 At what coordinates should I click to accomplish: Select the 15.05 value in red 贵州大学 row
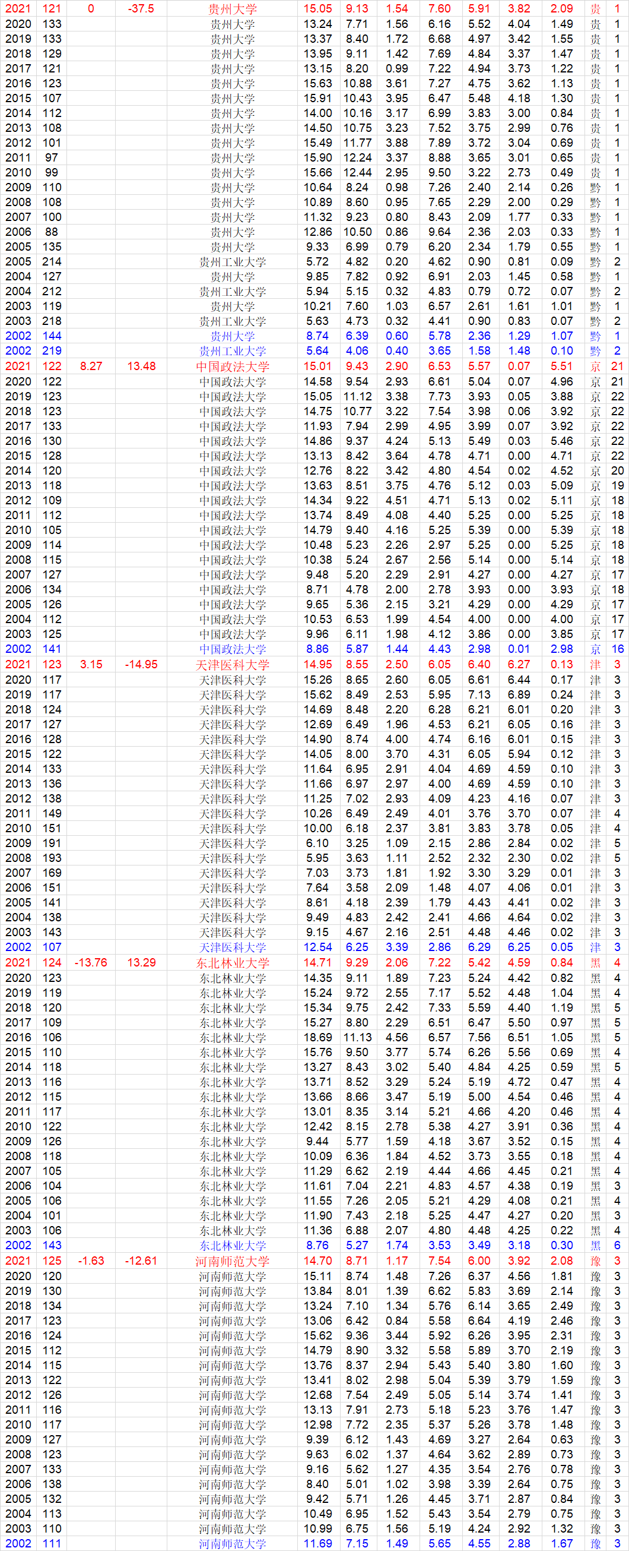[317, 9]
